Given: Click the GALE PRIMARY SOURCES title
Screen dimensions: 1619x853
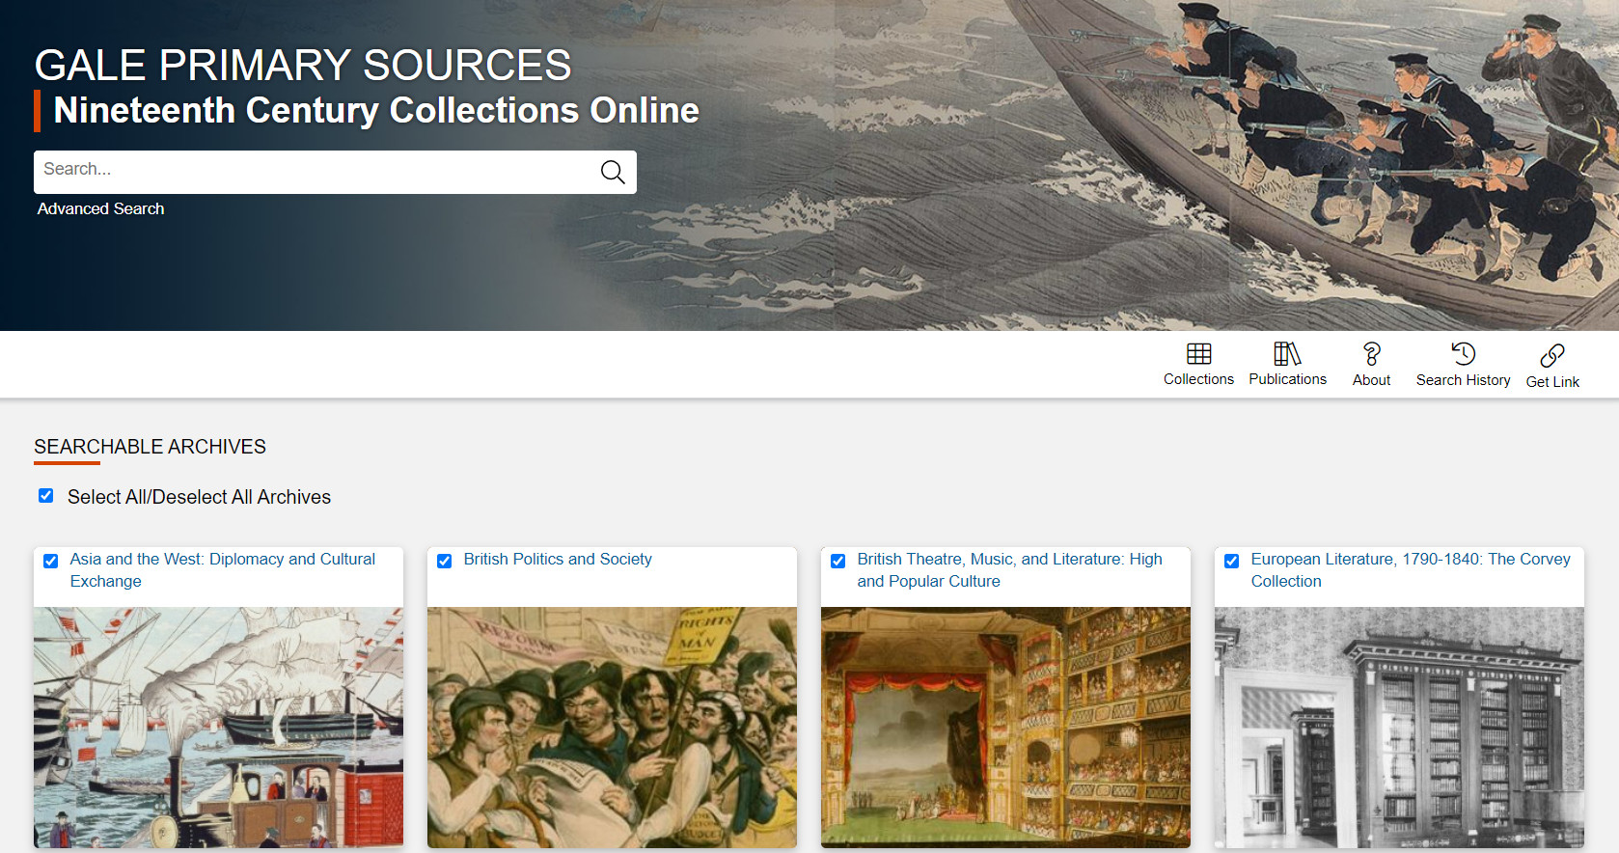Looking at the screenshot, I should click(303, 66).
